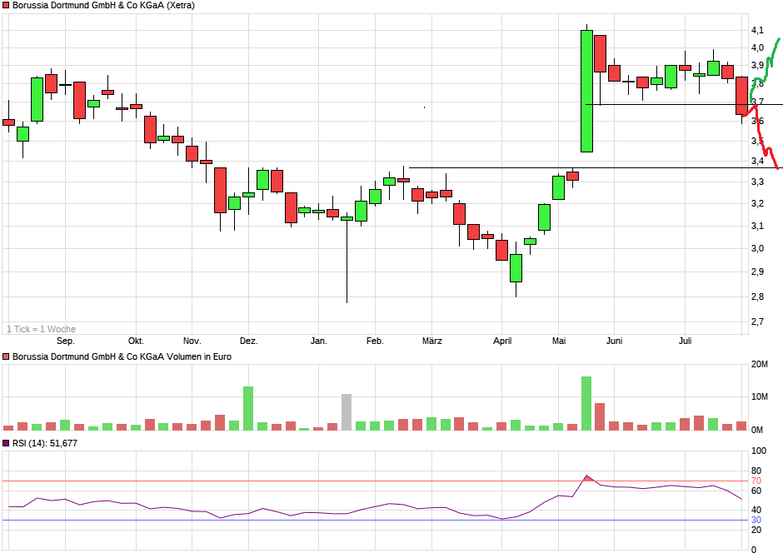The height and width of the screenshot is (558, 783).
Task: Click the 3,2 price axis label
Action: (757, 204)
